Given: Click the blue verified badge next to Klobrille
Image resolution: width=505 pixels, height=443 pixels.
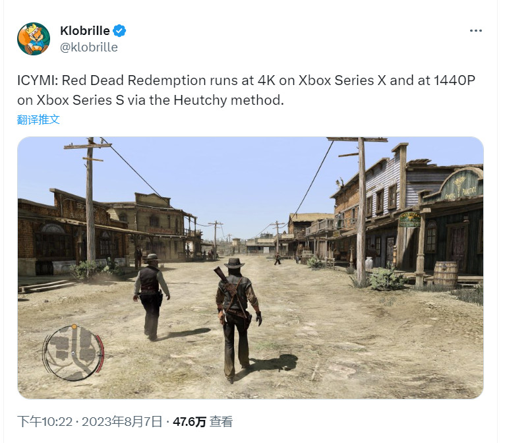Looking at the screenshot, I should (x=119, y=31).
